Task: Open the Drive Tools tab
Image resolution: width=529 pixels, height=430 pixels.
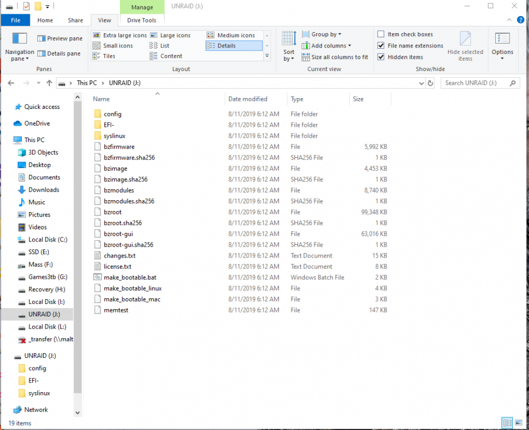Action: tap(142, 20)
